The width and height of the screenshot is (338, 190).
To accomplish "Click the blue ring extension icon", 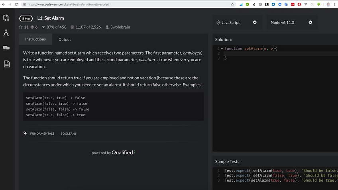I will tap(273, 4).
